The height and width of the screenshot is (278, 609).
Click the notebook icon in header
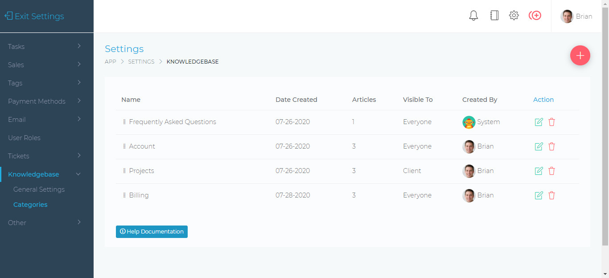(x=494, y=16)
